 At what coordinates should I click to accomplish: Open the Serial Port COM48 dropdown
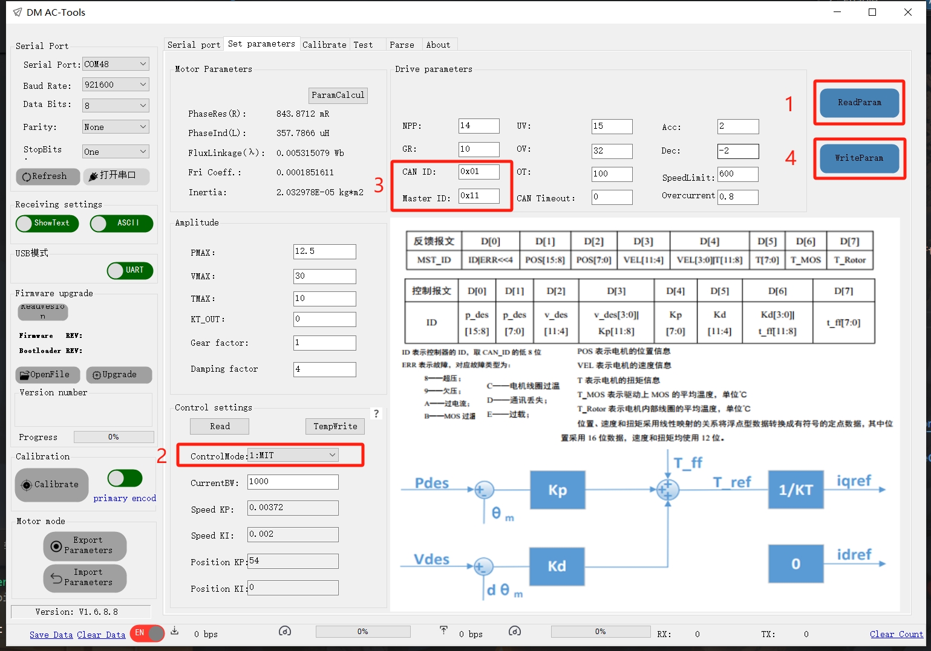pyautogui.click(x=116, y=64)
